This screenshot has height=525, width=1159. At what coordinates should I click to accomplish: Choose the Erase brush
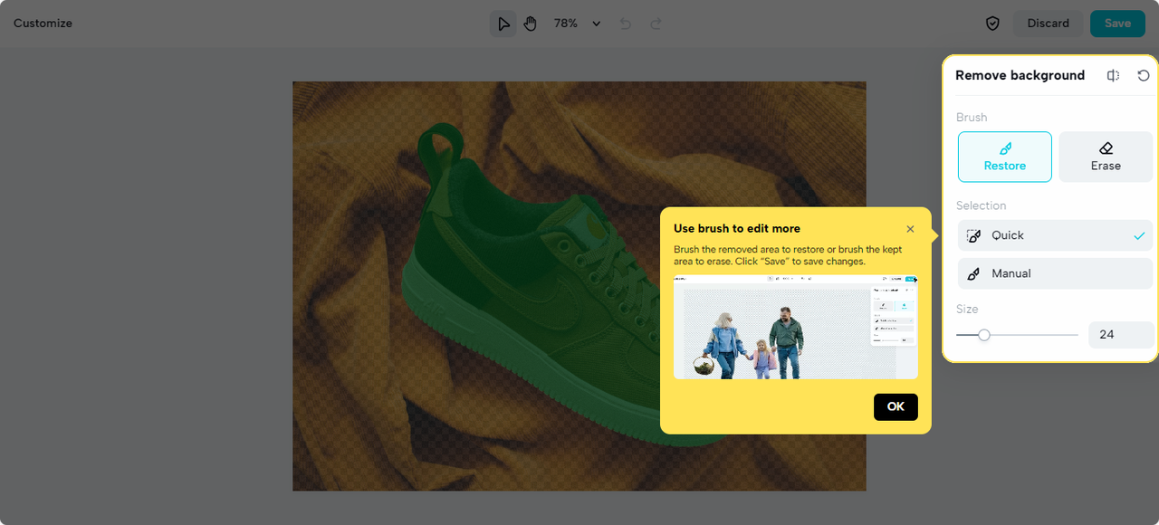1106,157
